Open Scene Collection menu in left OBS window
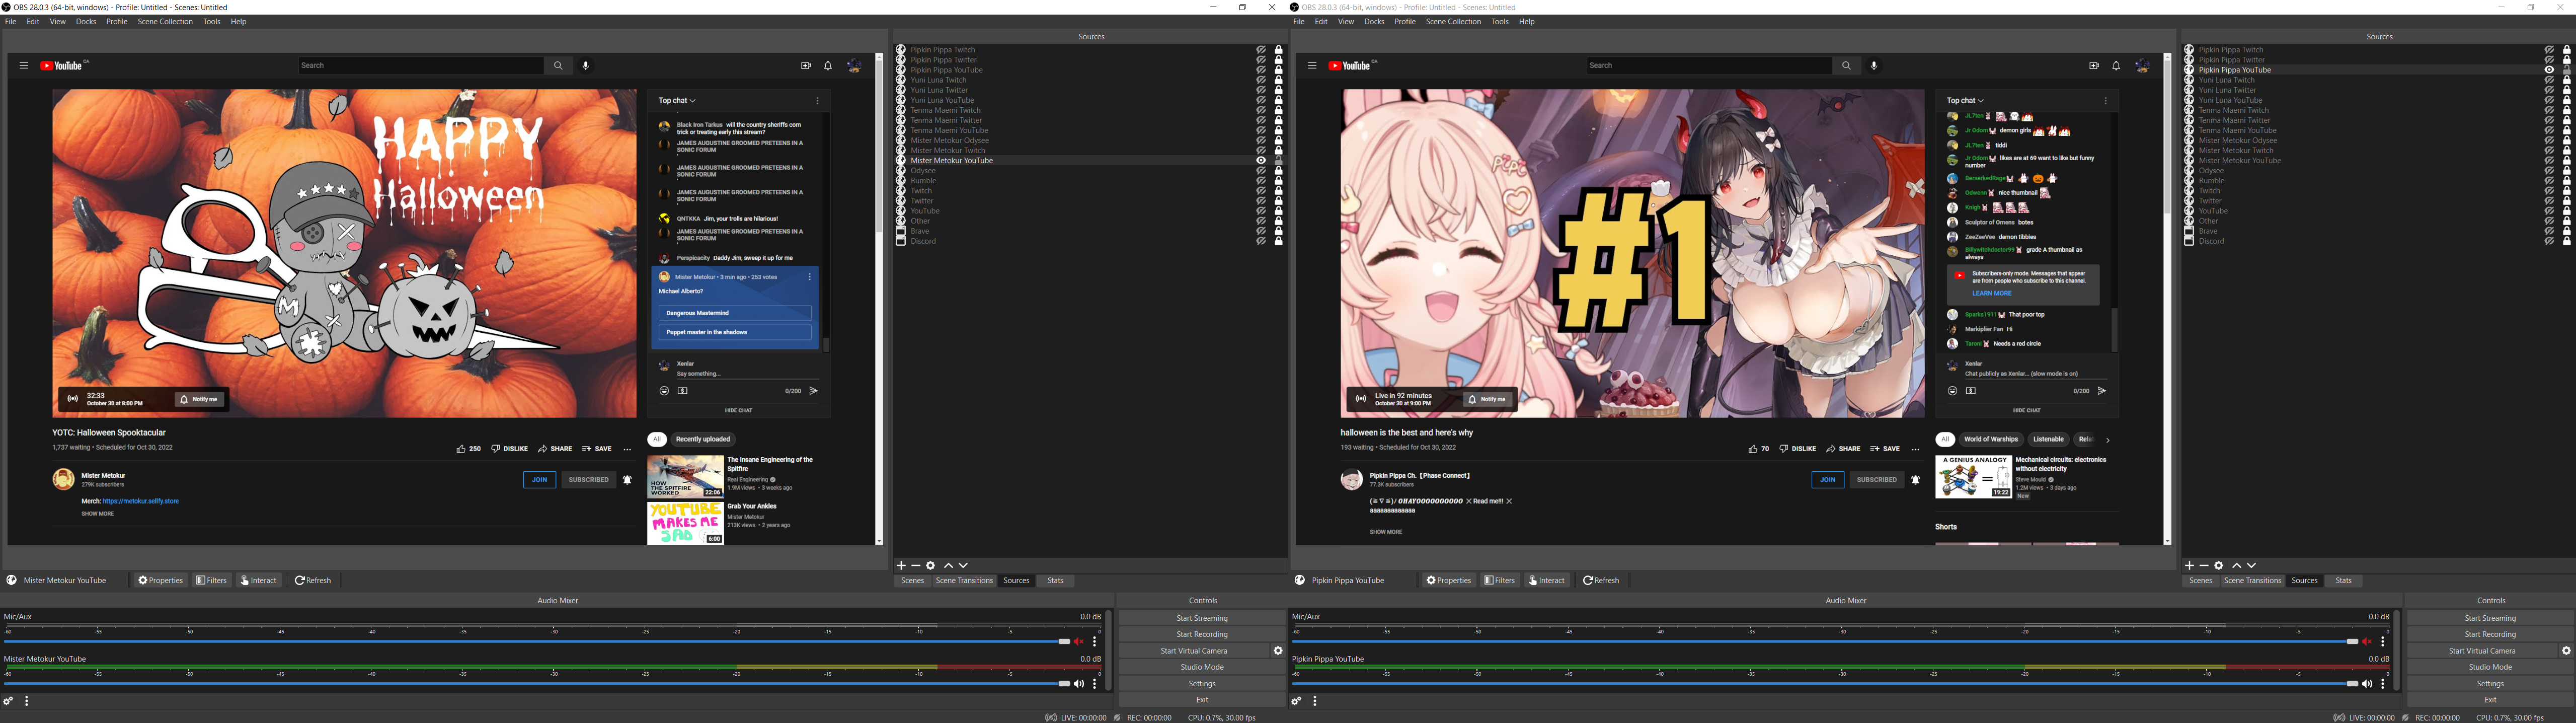2576x723 pixels. (165, 22)
